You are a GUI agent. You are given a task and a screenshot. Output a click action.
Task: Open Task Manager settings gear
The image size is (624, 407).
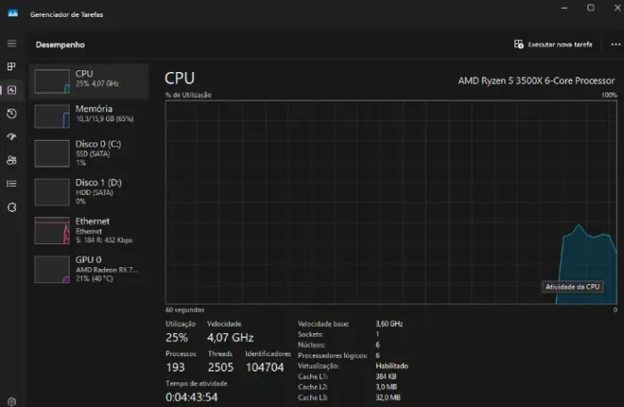(x=12, y=402)
